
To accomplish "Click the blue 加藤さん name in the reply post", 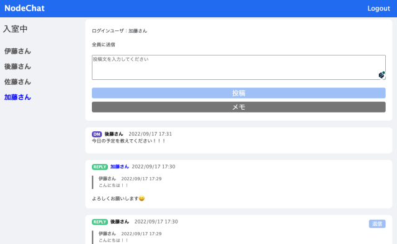I will click(x=120, y=167).
